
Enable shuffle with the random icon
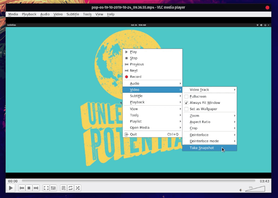tap(78, 188)
